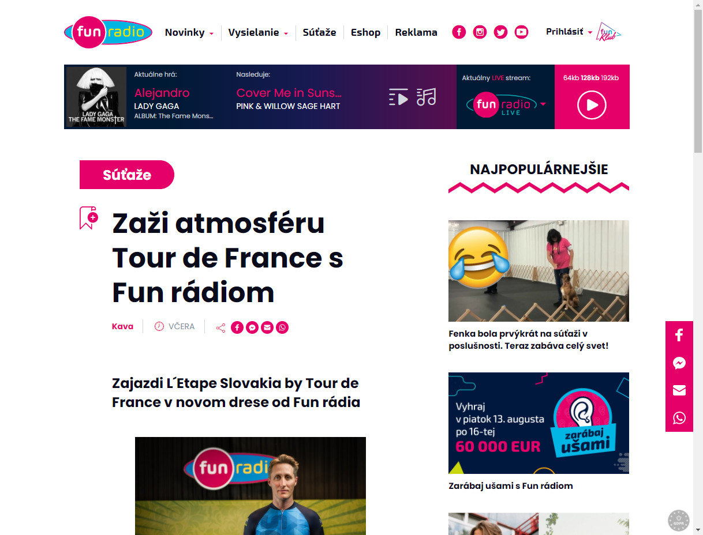Screen dimensions: 703x535
Task: Open the Reklama menu item
Action: tap(416, 32)
